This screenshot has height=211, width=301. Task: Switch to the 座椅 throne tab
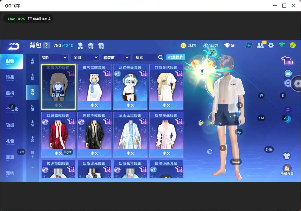[11, 94]
